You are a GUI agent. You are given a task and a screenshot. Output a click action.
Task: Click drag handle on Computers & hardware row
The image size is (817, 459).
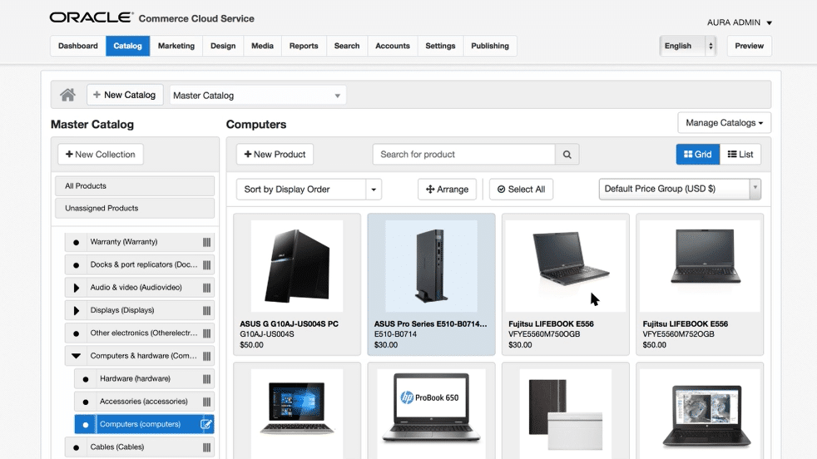207,357
